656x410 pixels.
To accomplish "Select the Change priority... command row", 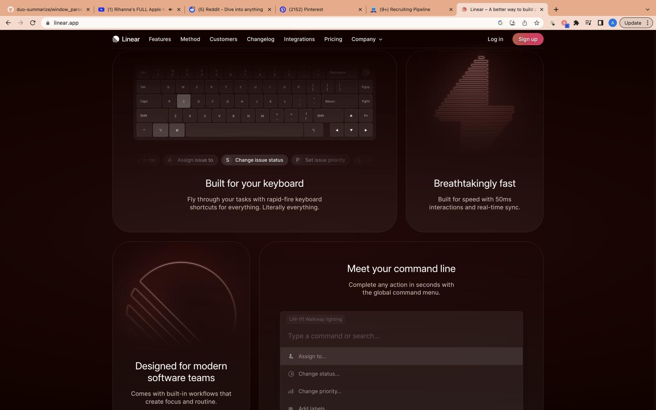I will click(x=401, y=391).
